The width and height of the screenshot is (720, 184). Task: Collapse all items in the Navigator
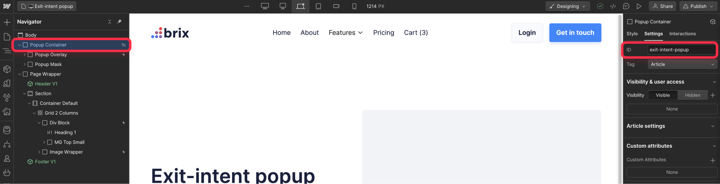click(x=110, y=22)
